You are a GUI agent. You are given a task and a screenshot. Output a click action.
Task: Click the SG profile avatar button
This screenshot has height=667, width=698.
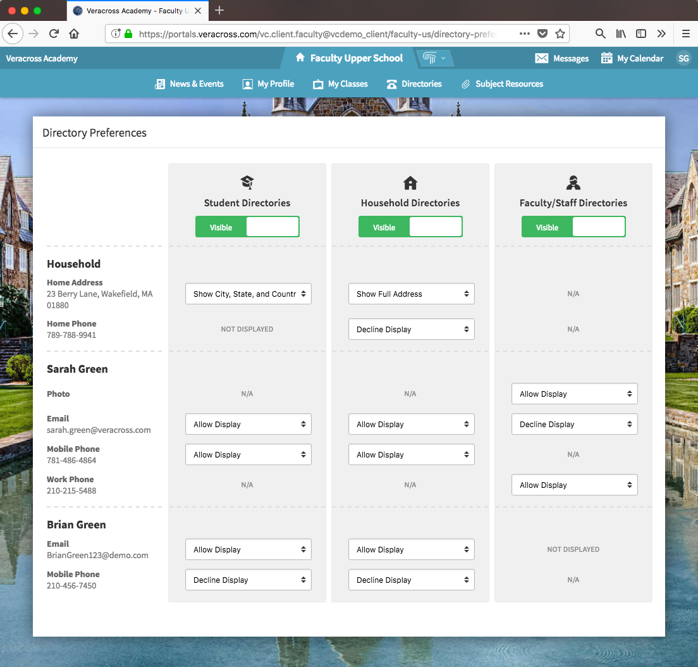click(x=683, y=58)
